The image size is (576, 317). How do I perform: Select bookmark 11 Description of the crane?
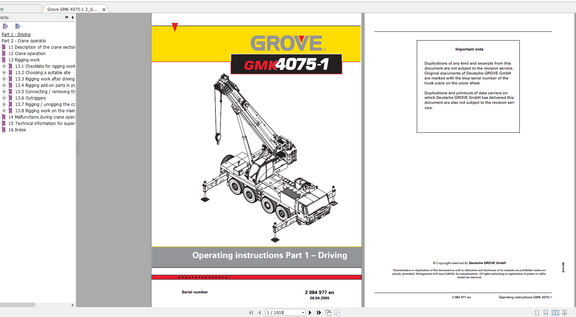tap(41, 47)
